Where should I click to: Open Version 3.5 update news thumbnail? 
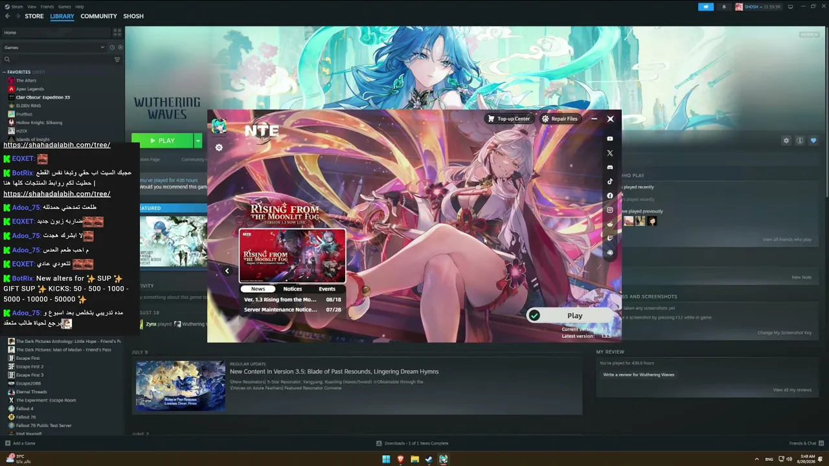tap(181, 386)
